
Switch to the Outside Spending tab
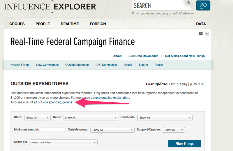77,65
